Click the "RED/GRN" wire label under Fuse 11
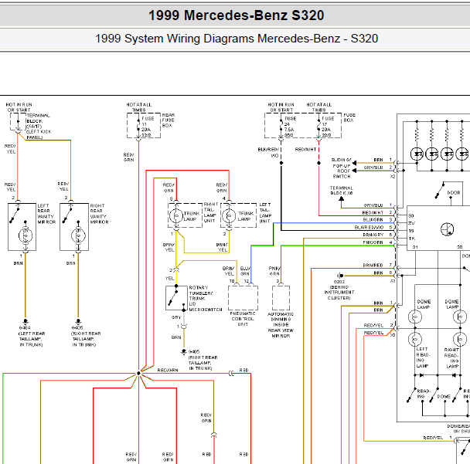Image resolution: width=470 pixels, height=464 pixels. [129, 157]
